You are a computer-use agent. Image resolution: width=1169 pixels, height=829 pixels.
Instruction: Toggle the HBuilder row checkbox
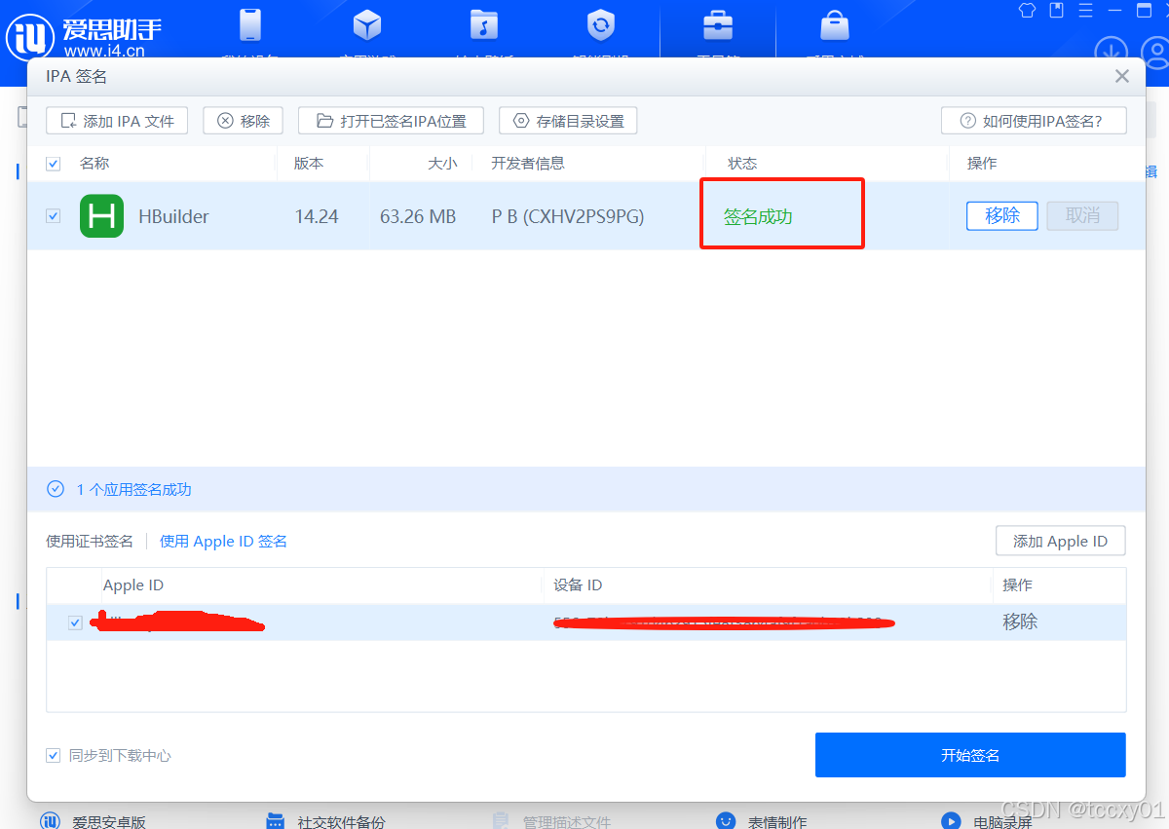pos(54,216)
